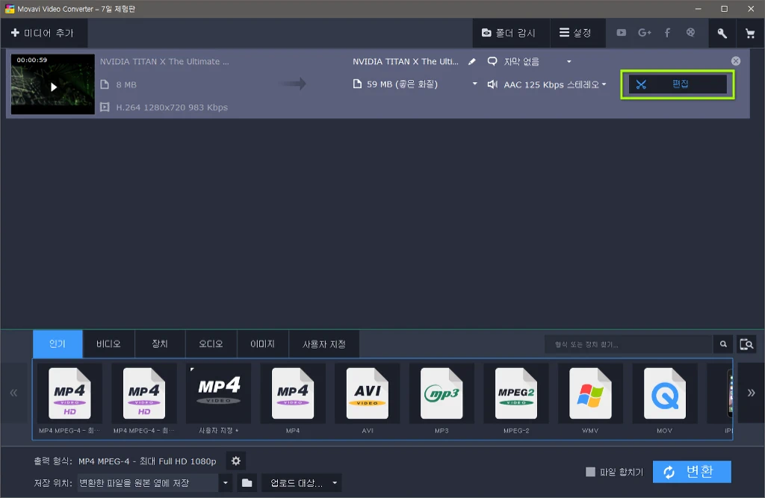Click the 8 MB source file size
The width and height of the screenshot is (765, 498).
pyautogui.click(x=126, y=84)
